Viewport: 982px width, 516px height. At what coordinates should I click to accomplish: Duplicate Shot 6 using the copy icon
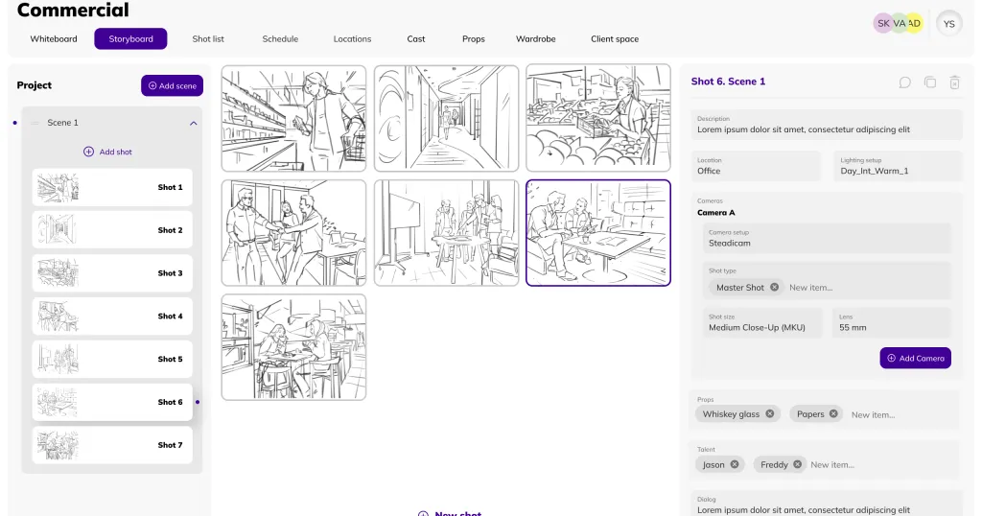pyautogui.click(x=929, y=82)
